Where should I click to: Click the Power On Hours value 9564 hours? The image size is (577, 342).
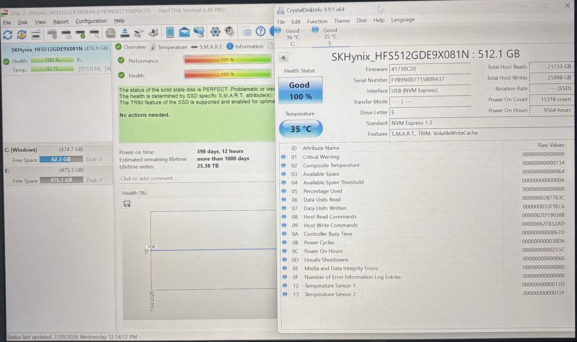(x=551, y=110)
